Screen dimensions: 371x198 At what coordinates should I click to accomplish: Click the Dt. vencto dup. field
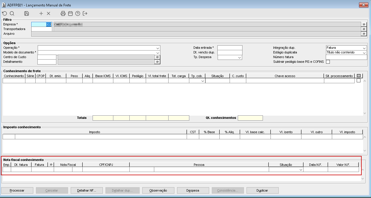click(230, 53)
